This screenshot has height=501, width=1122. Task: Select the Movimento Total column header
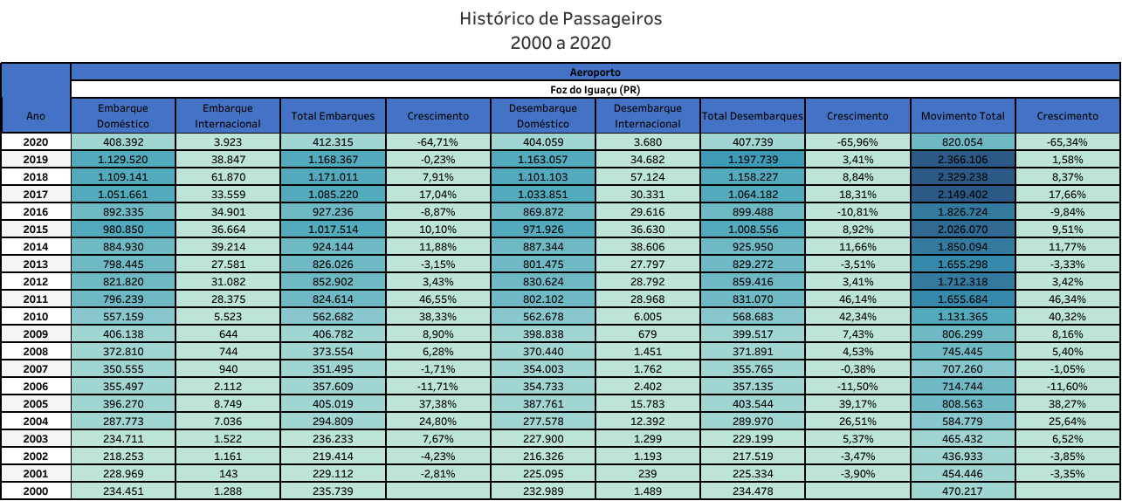pos(962,115)
